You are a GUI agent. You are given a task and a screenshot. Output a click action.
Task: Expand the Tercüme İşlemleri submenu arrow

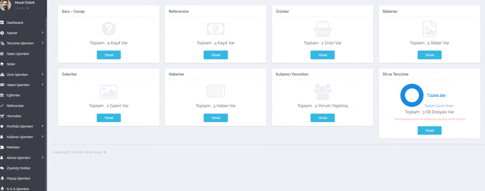43,43
